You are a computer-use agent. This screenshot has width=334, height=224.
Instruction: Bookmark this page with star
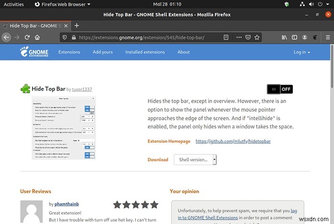point(257,38)
